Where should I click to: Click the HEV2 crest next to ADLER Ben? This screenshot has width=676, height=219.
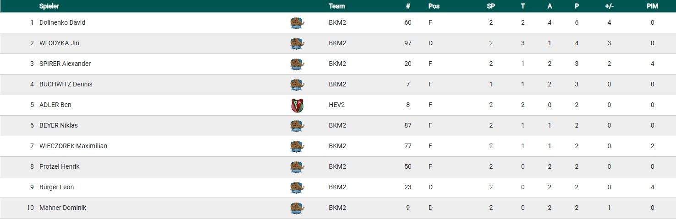(297, 105)
